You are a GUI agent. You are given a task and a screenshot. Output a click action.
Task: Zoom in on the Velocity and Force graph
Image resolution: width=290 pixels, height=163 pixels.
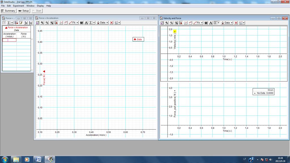[x=167, y=23]
